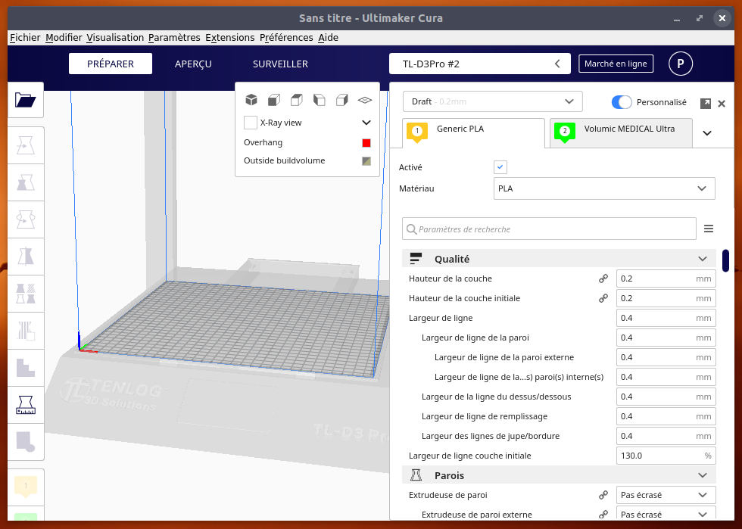The image size is (742, 529).
Task: Open the Draft 0.2mm profile dropdown
Action: pyautogui.click(x=492, y=101)
